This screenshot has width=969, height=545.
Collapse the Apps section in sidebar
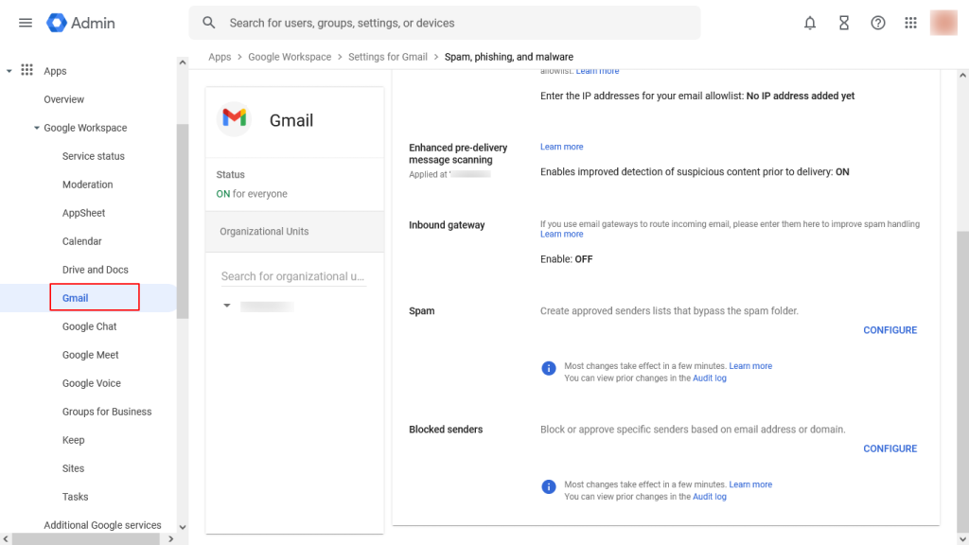coord(9,71)
